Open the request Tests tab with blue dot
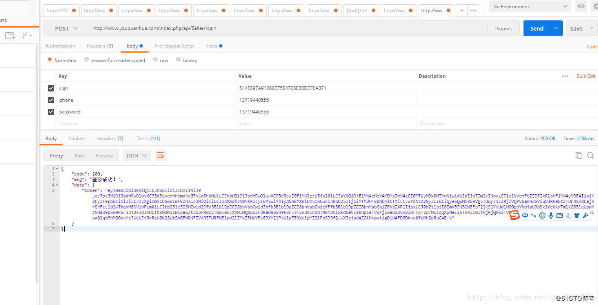Screen dimensions: 598x305 (214, 46)
